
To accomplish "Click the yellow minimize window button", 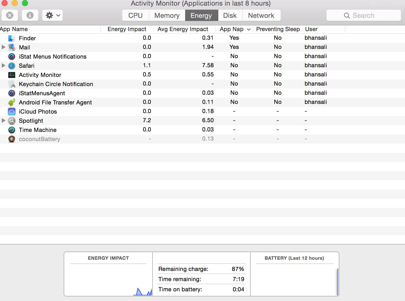I will point(15,3).
